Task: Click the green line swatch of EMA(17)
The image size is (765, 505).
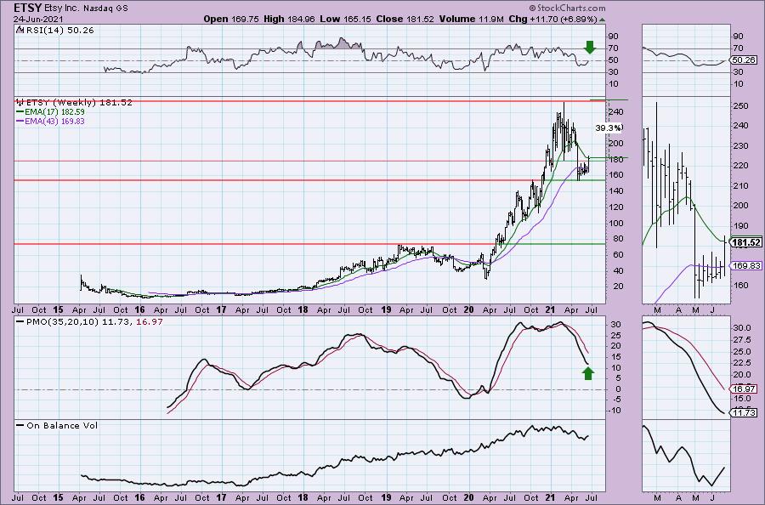Action: click(x=20, y=111)
